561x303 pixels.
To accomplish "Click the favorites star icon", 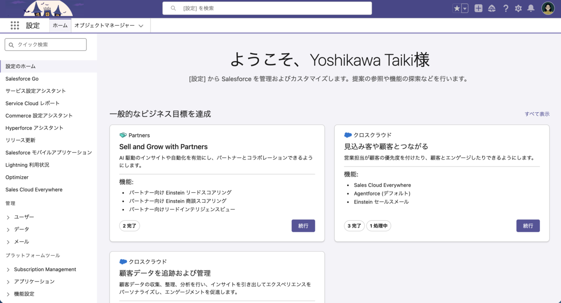I will tap(457, 8).
